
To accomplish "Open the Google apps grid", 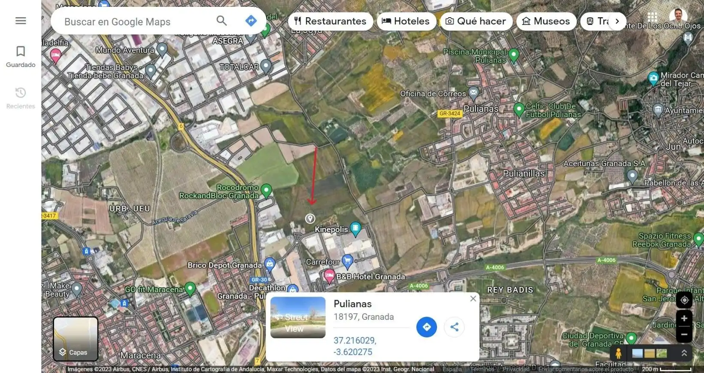I will [x=652, y=17].
